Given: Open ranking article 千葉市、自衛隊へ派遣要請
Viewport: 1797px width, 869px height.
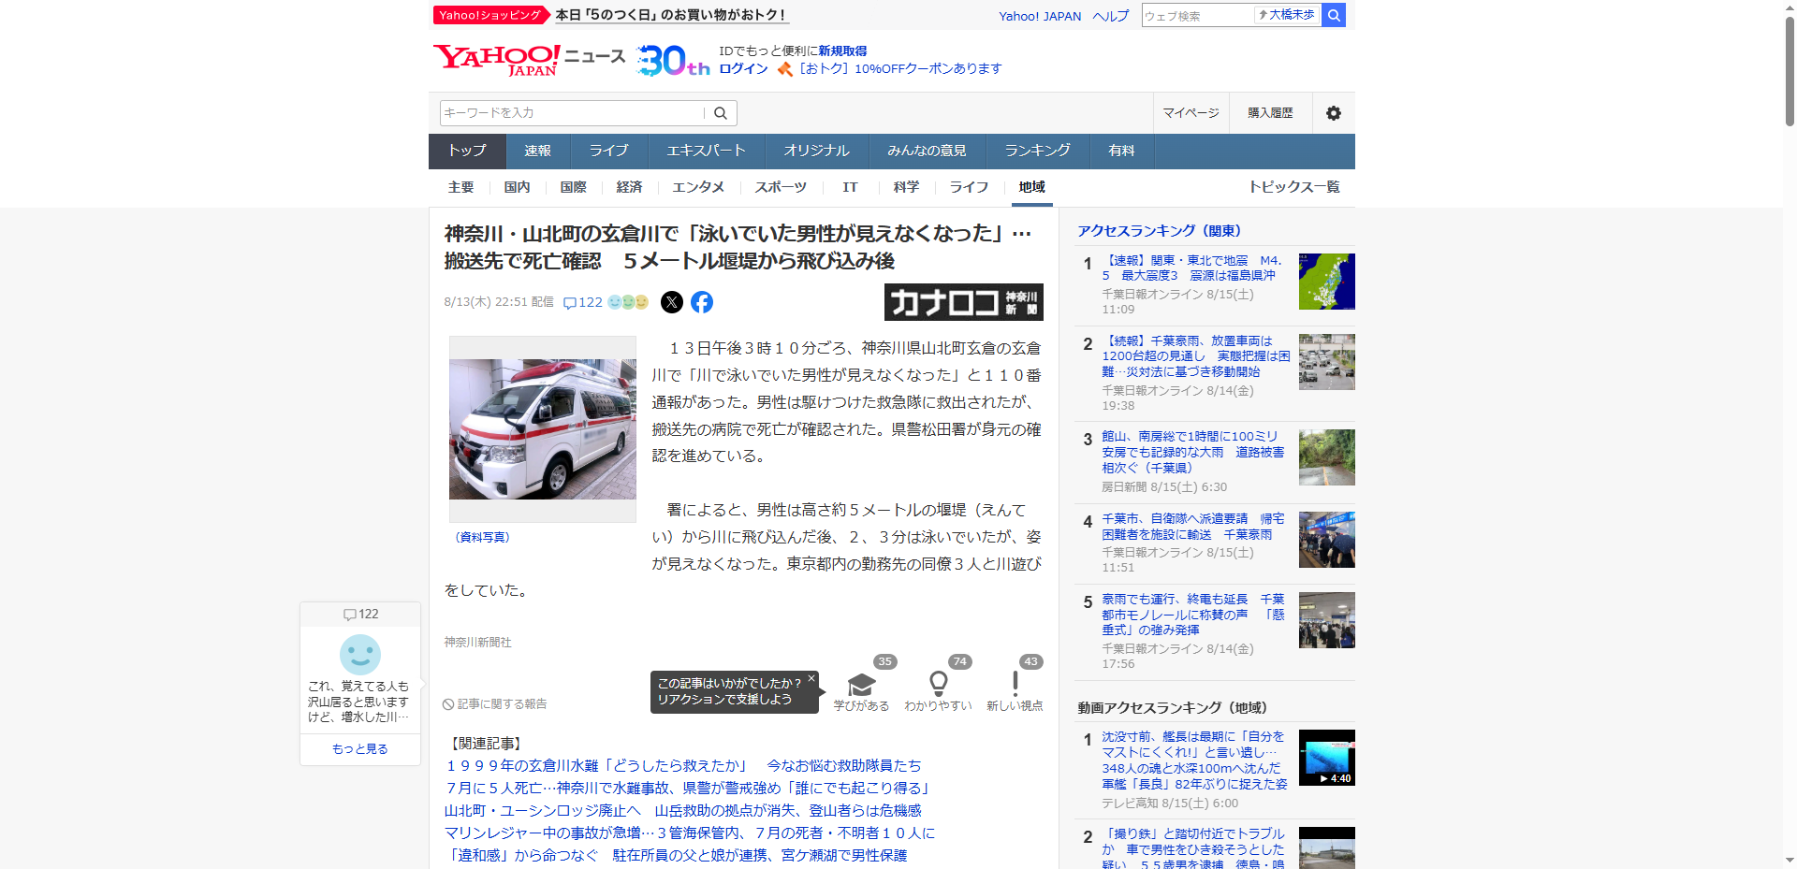Looking at the screenshot, I should 1193,527.
